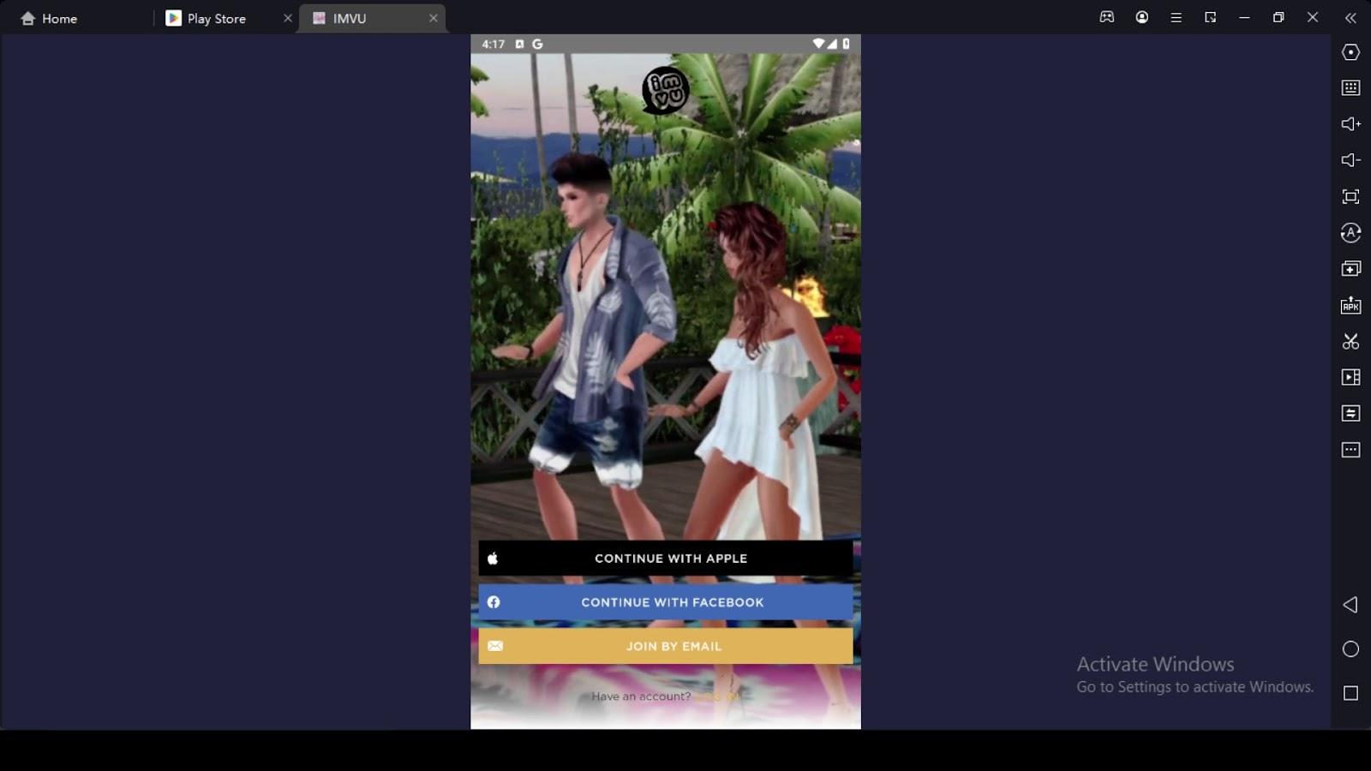Click the Wi-Fi signal icon in status bar
1371x771 pixels.
coord(818,44)
